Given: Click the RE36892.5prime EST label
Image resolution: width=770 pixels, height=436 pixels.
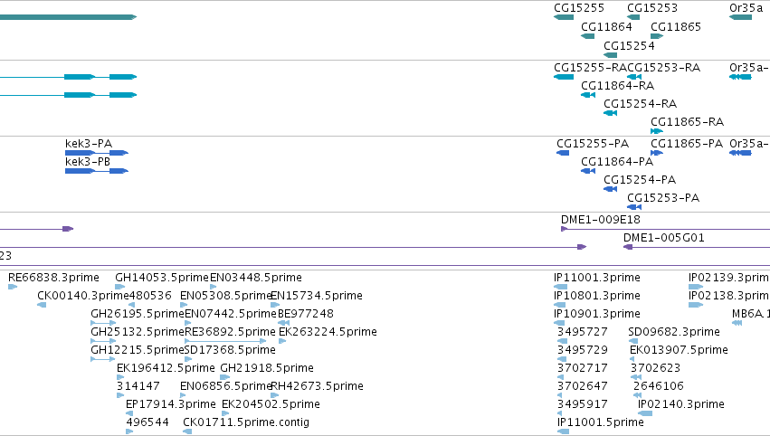Looking at the screenshot, I should (230, 332).
